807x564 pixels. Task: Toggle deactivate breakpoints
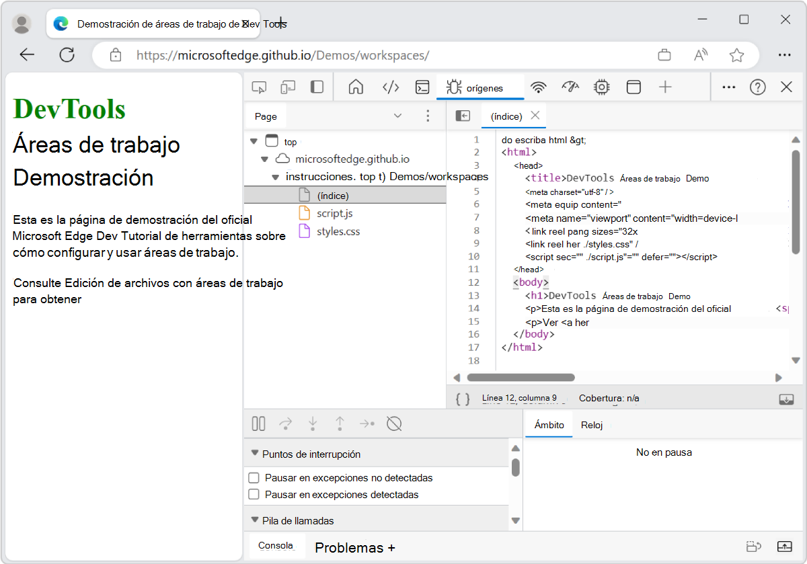(x=394, y=424)
